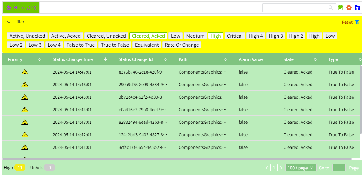Viewport: 363px width, 176px height.
Task: Click the blue export folder icon
Action: 357,8
